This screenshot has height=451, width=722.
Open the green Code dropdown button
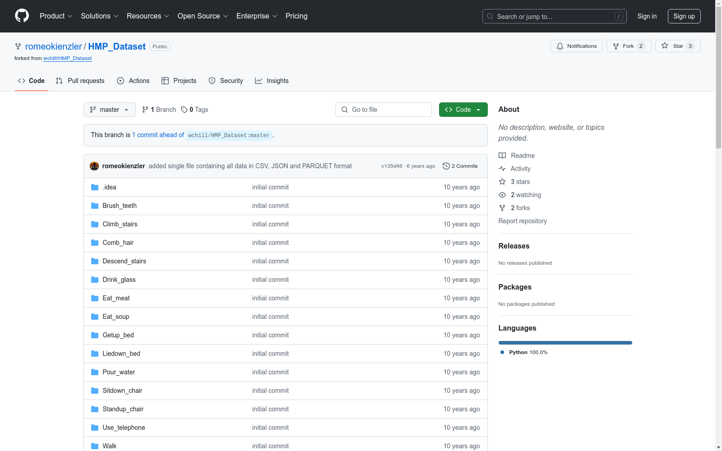pyautogui.click(x=463, y=110)
